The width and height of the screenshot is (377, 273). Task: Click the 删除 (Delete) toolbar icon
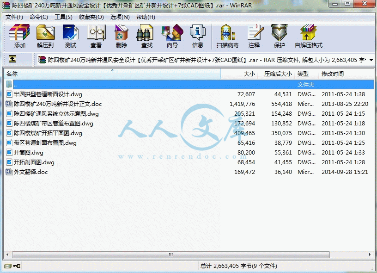122,32
